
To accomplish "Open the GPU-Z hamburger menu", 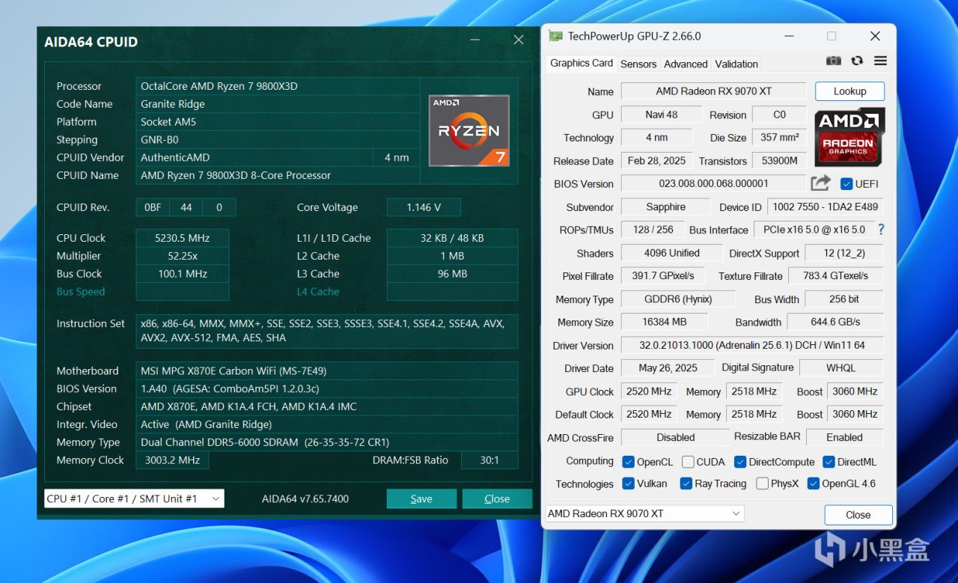I will point(880,61).
